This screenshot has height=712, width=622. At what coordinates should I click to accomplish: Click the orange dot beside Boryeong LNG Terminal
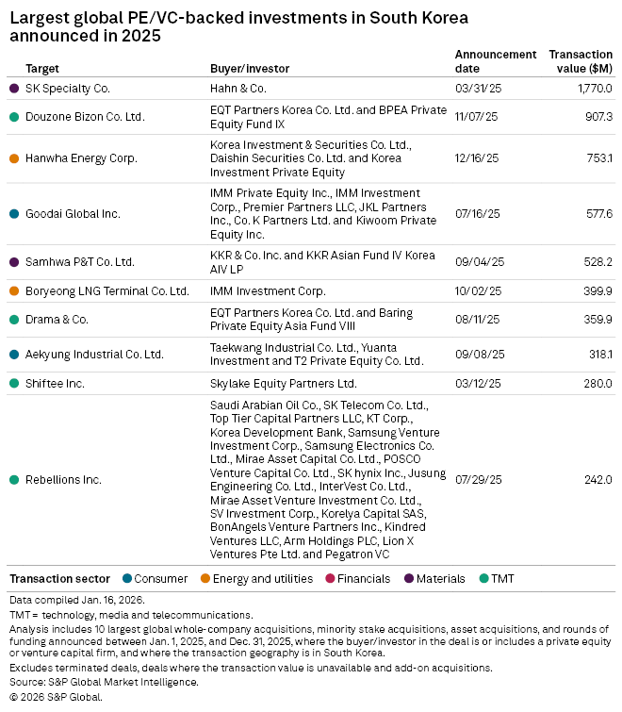[x=13, y=291]
